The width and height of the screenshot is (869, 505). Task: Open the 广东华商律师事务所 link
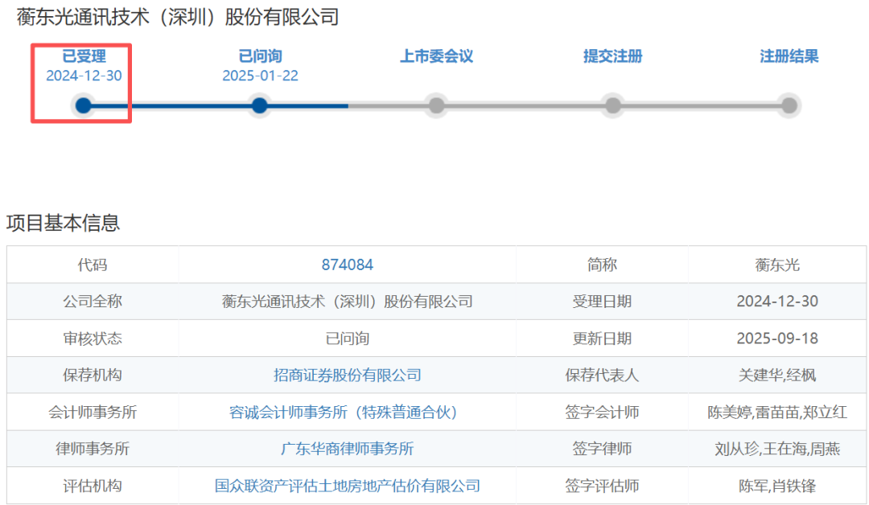348,449
